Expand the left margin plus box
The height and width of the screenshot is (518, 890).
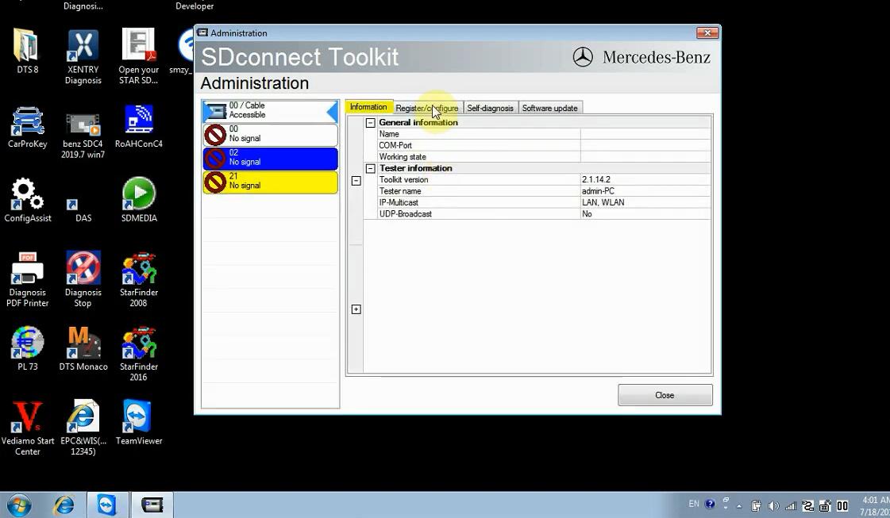[356, 309]
